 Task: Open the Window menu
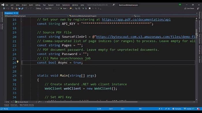coord(75,5)
